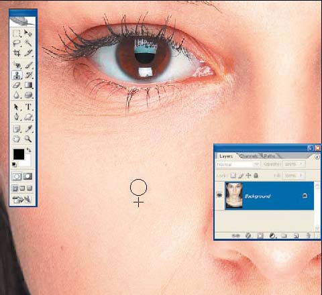Image resolution: width=322 pixels, height=295 pixels.
Task: Switch to the Channels tab
Action: click(x=249, y=156)
